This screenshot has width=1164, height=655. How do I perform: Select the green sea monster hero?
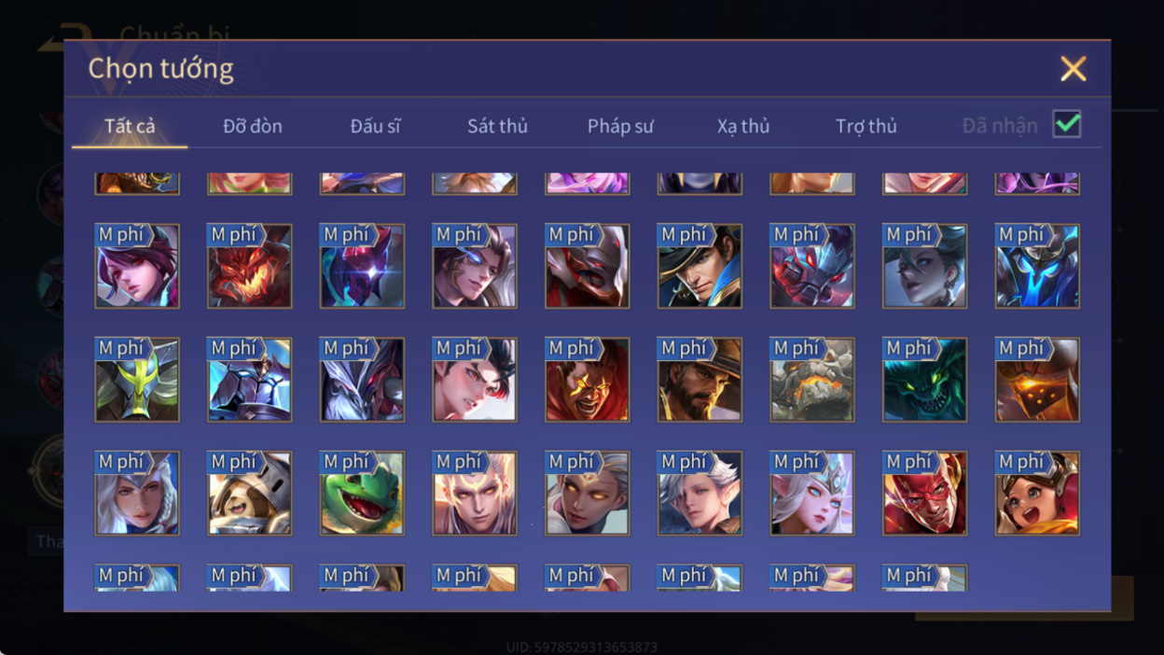click(925, 380)
